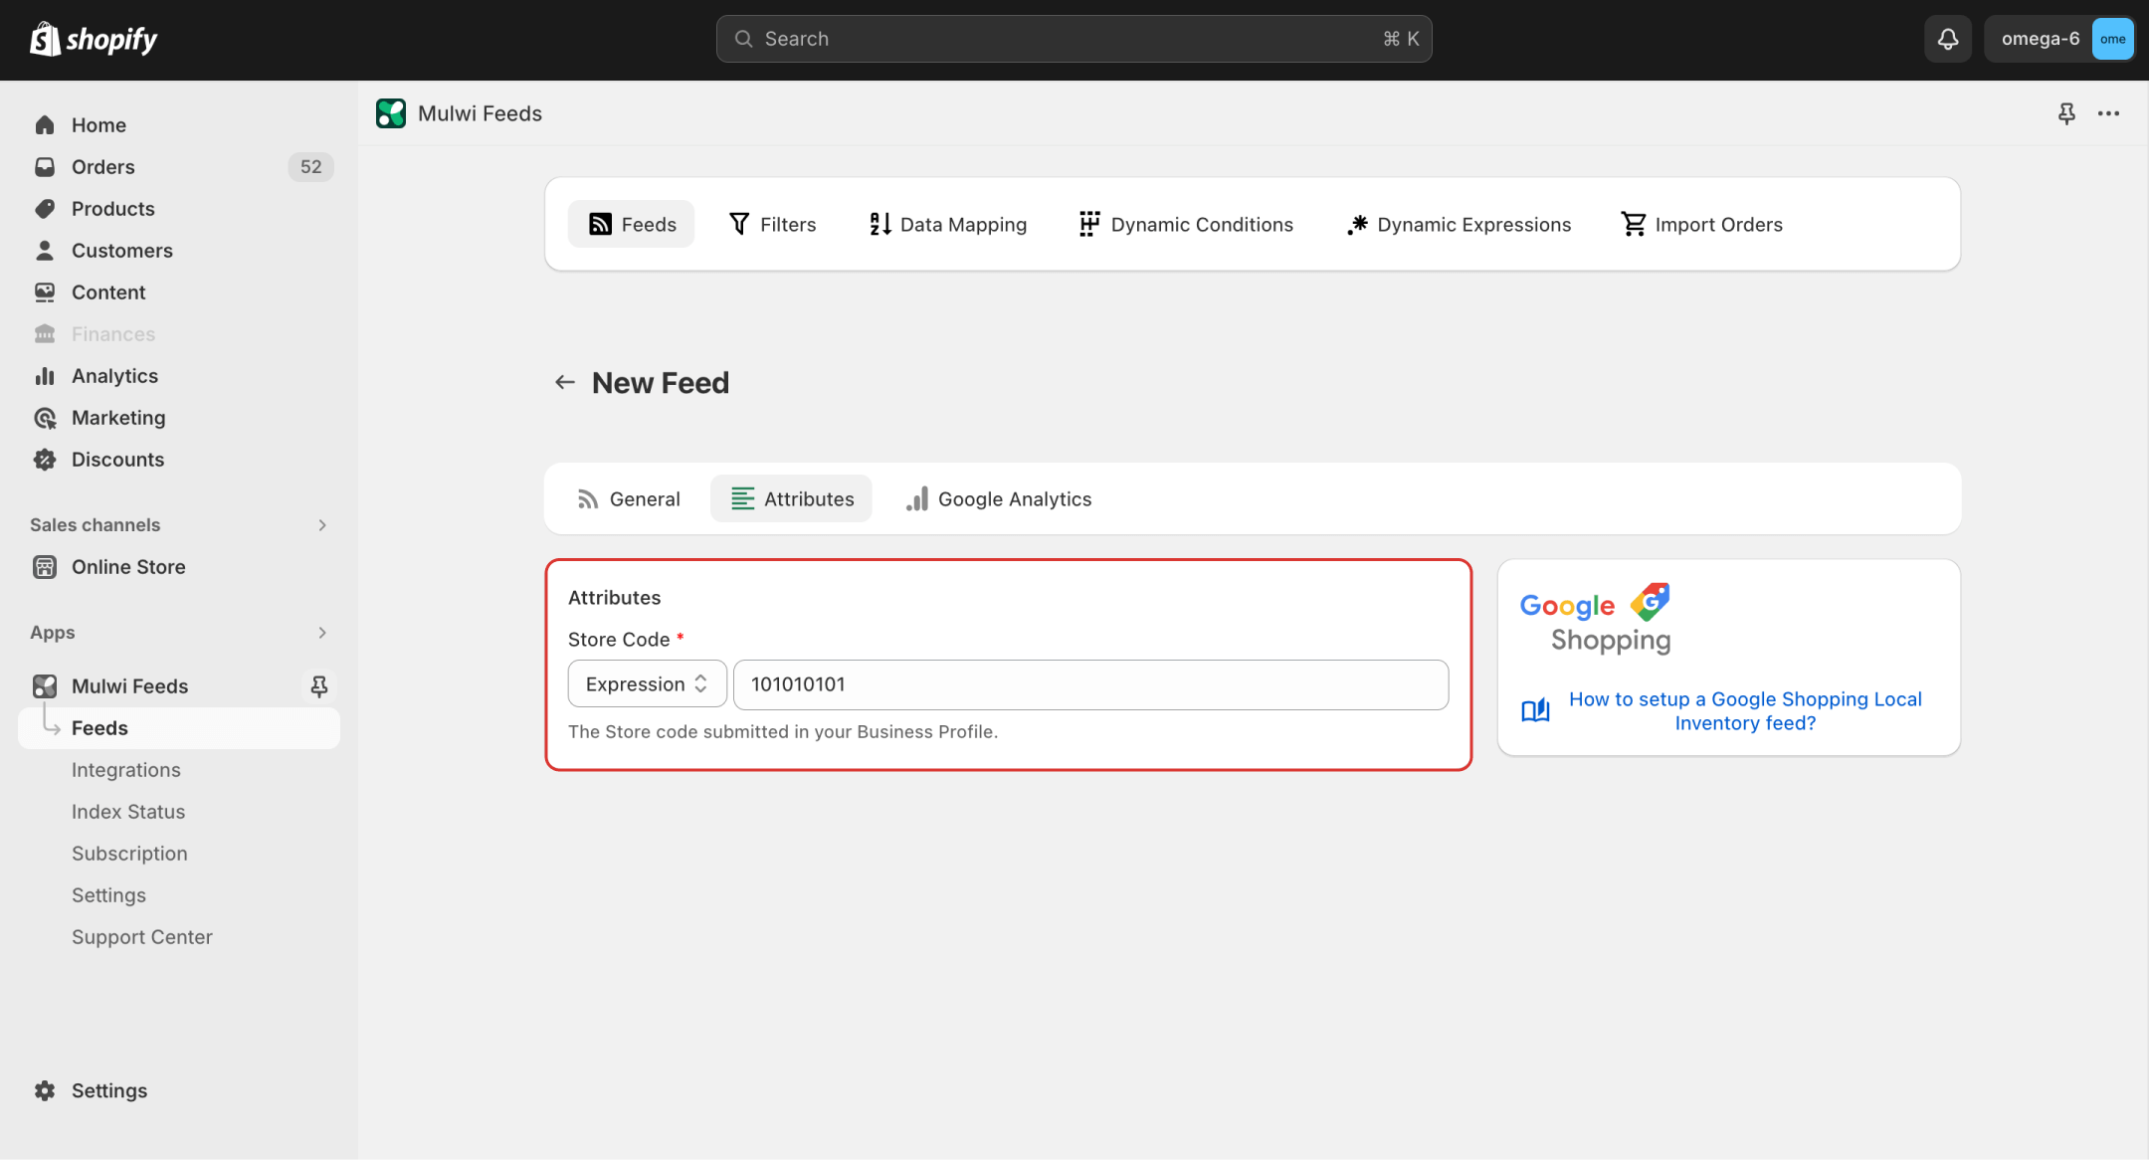Click the pin icon in app header
Screen dimensions: 2149x1160
tap(2066, 113)
